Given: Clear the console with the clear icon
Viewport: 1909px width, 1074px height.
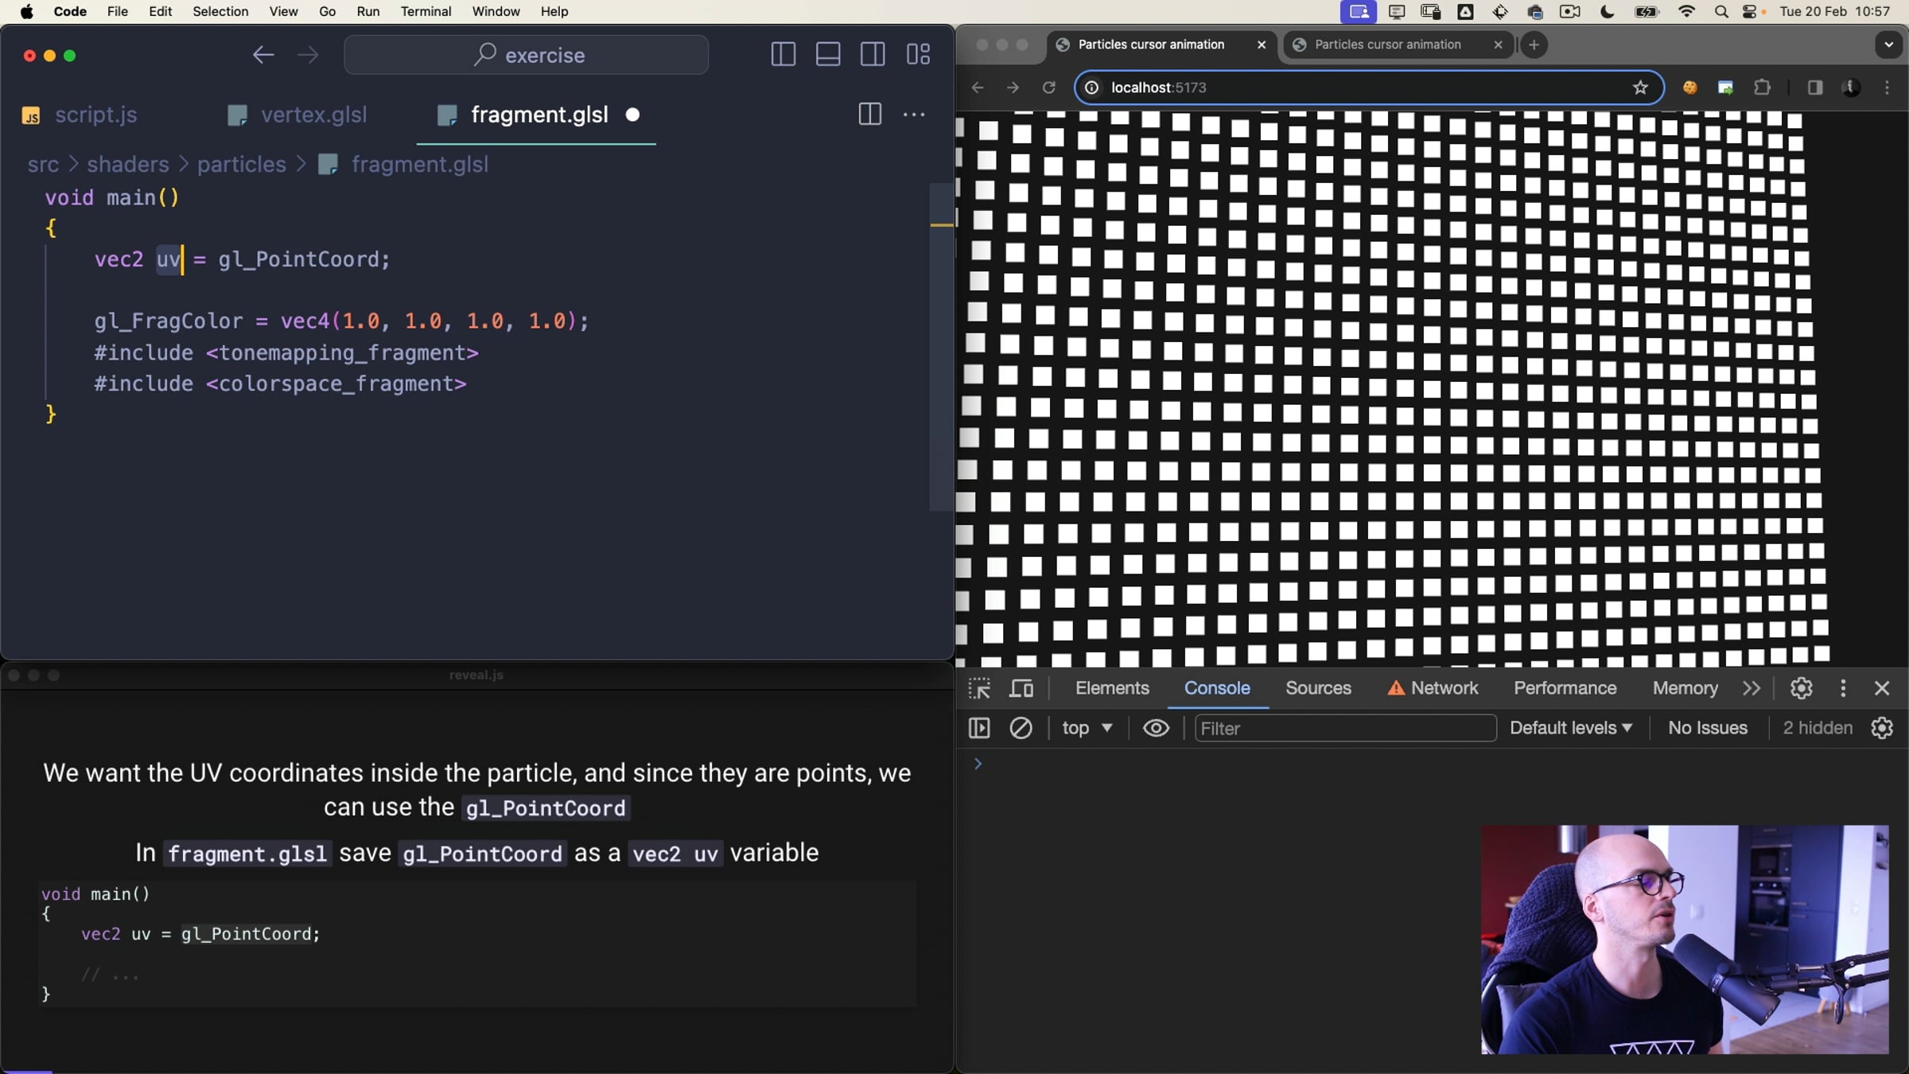Looking at the screenshot, I should click(x=1021, y=728).
